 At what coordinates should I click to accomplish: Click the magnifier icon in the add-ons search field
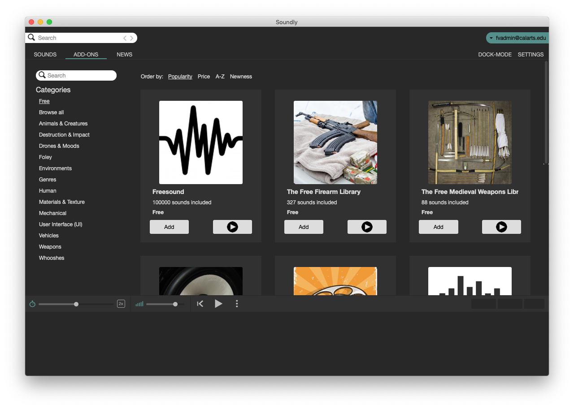pyautogui.click(x=42, y=75)
